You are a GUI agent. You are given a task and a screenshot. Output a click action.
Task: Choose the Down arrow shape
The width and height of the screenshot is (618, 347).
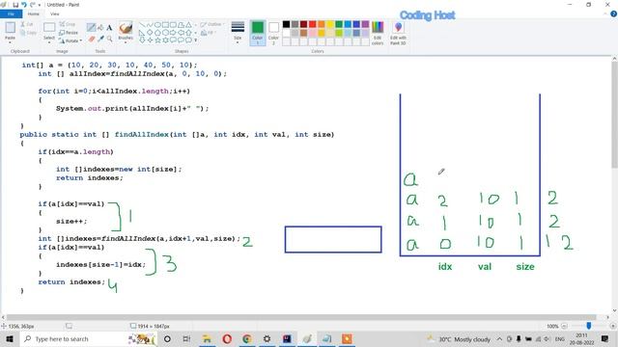click(x=142, y=40)
